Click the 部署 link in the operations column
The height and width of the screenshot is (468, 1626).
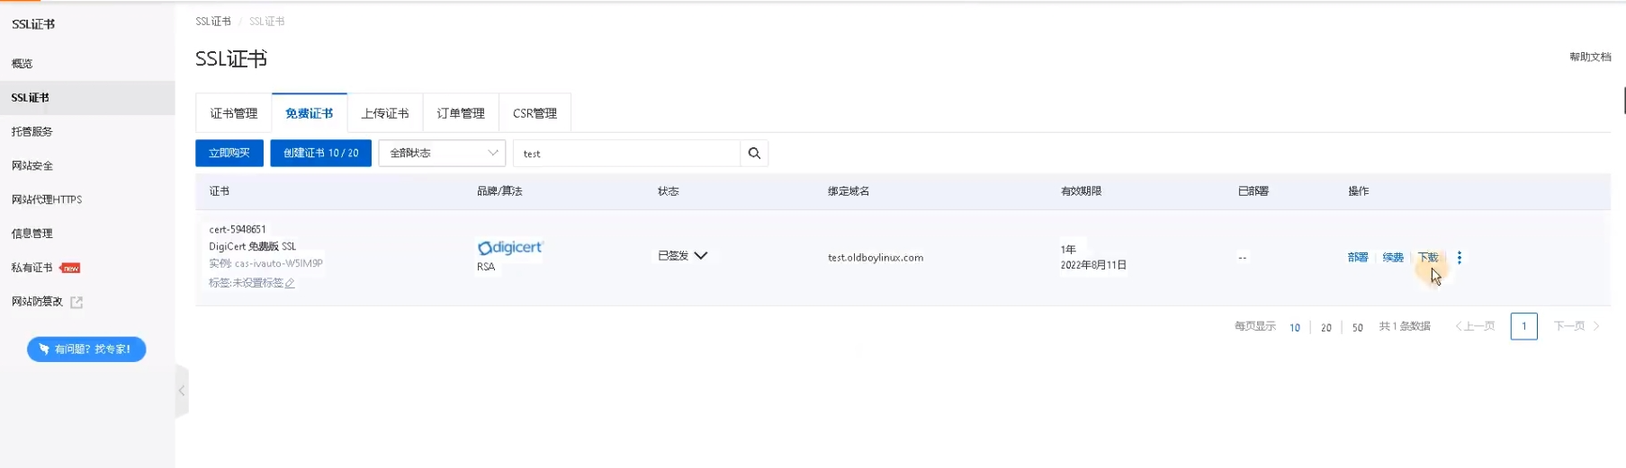click(1357, 258)
